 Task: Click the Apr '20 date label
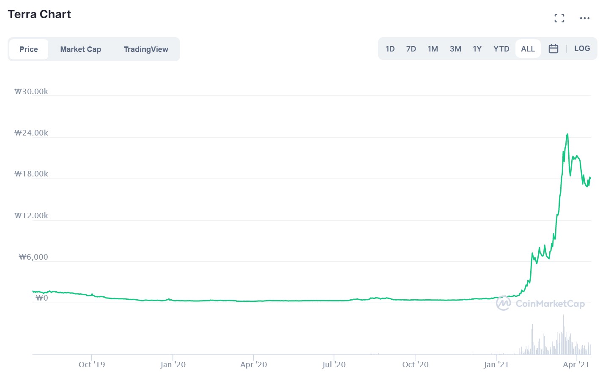coord(254,364)
